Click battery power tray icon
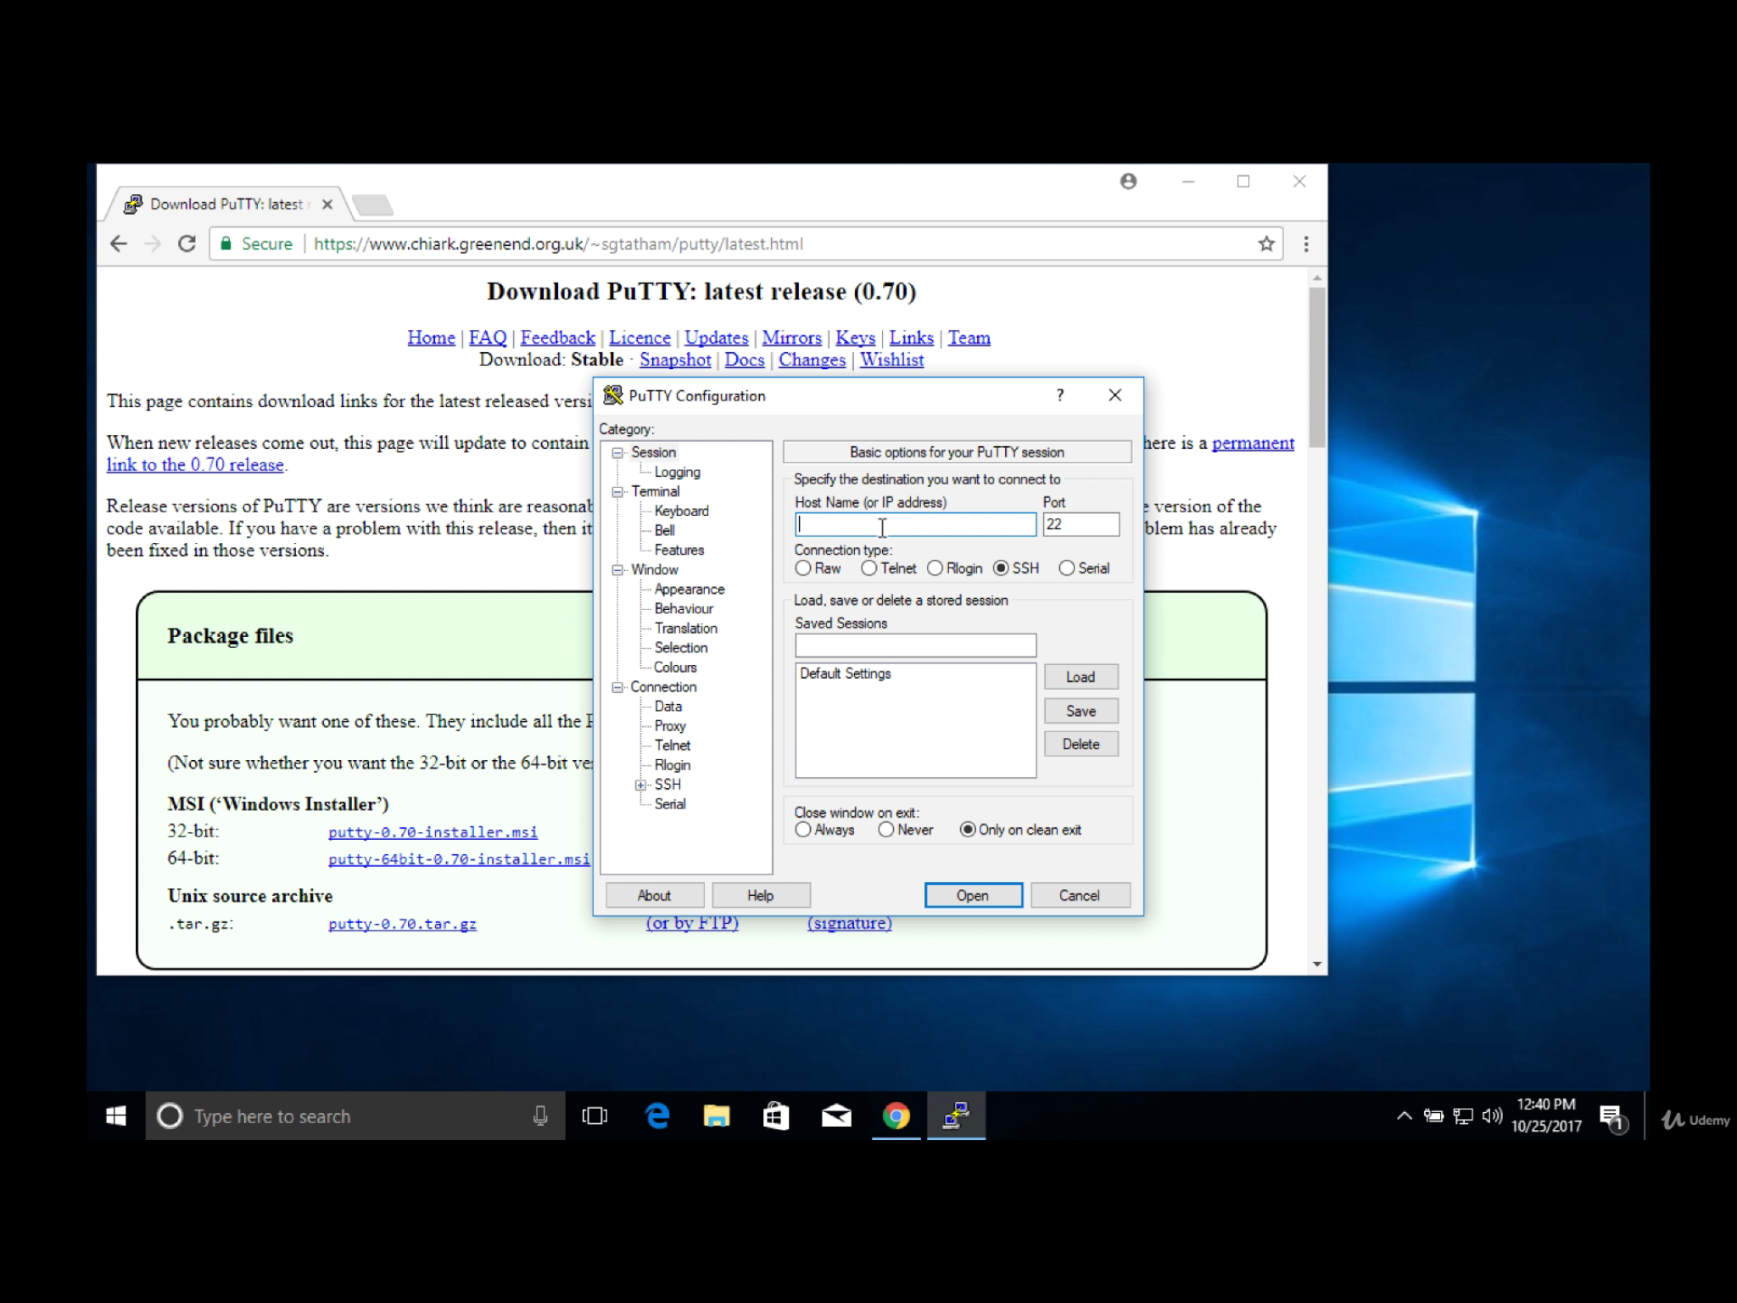 [1433, 1116]
